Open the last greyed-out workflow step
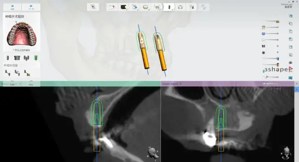 (x=203, y=7)
